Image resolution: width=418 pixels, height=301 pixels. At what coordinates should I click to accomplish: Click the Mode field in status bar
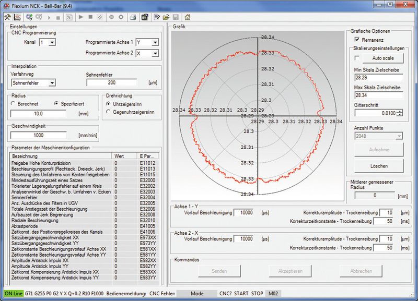click(x=197, y=294)
